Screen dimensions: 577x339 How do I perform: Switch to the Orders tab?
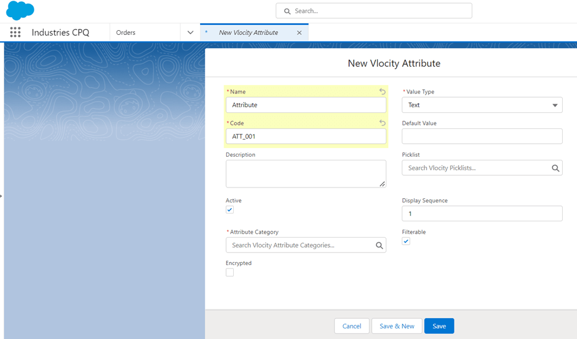point(126,33)
